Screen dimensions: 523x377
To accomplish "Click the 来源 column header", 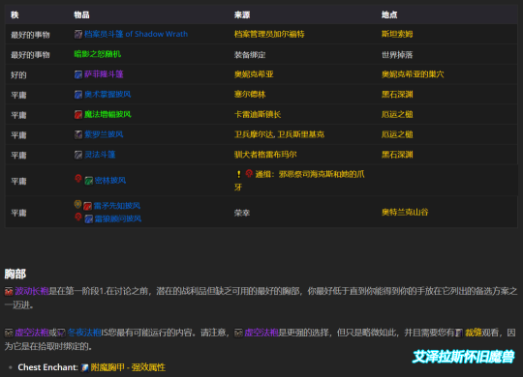I will click(x=242, y=14).
